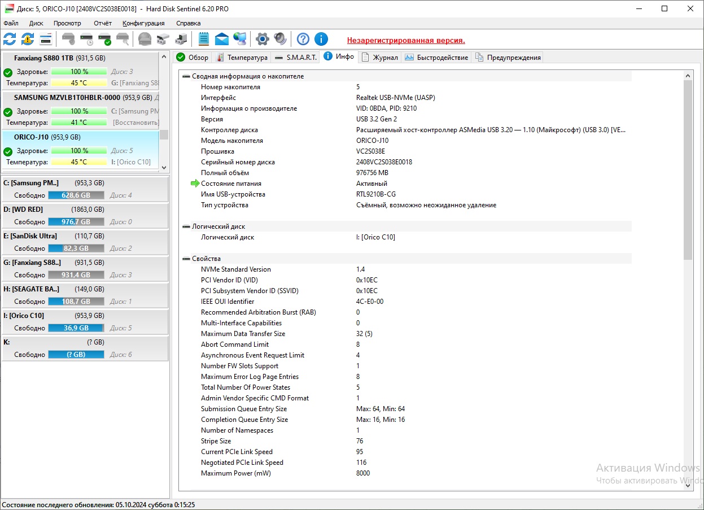Click the Fanxiang S880 100 % health bar
This screenshot has width=704, height=510.
[x=79, y=72]
